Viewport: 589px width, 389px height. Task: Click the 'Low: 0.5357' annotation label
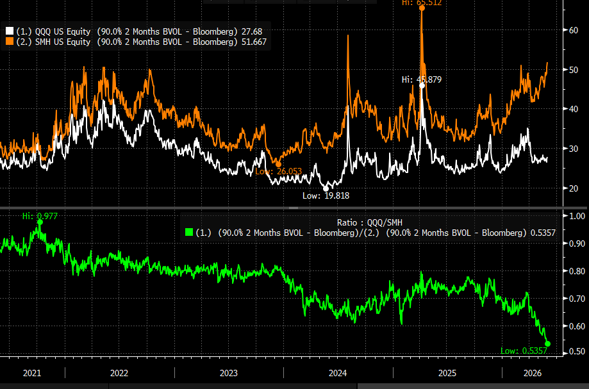point(524,351)
